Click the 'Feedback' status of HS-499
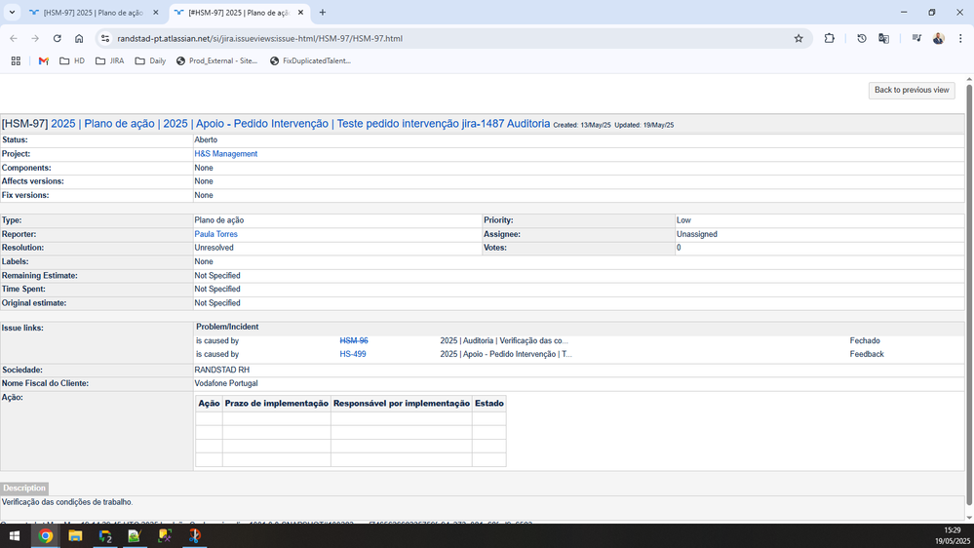This screenshot has width=974, height=548. point(867,354)
